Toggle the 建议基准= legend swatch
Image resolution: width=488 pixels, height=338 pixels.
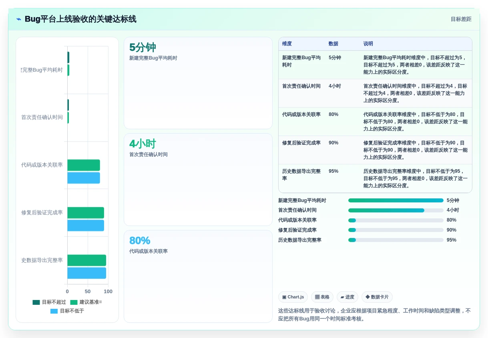[x=74, y=302]
